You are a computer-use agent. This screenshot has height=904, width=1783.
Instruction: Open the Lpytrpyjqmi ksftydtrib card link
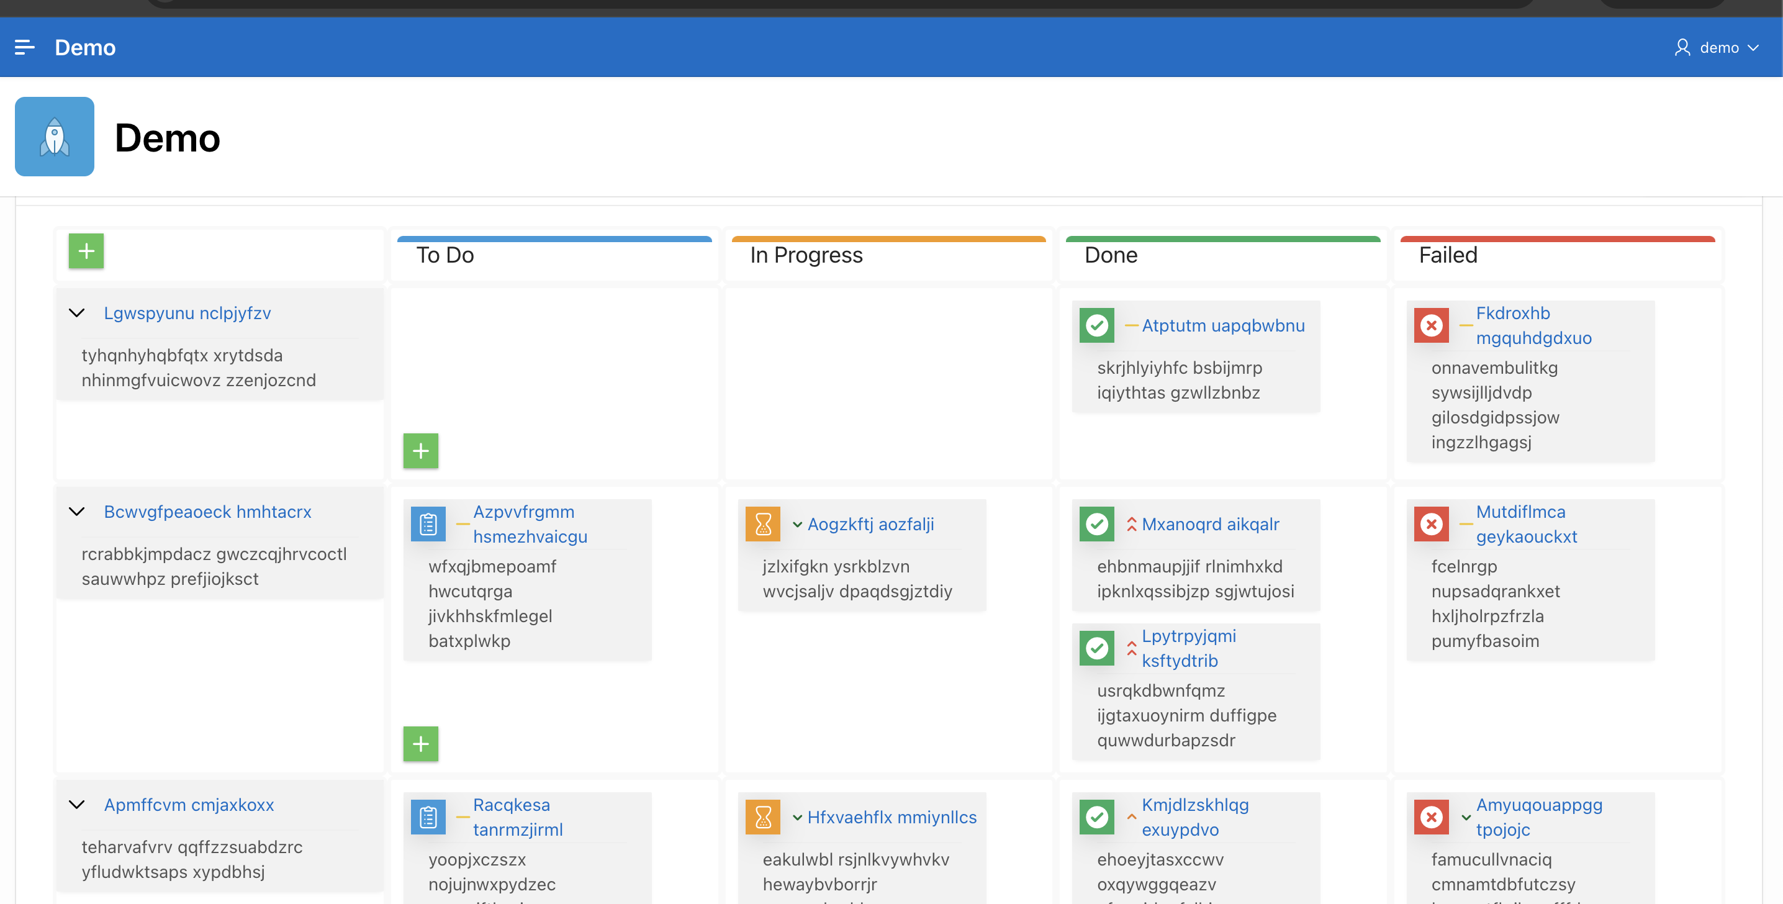coord(1188,648)
